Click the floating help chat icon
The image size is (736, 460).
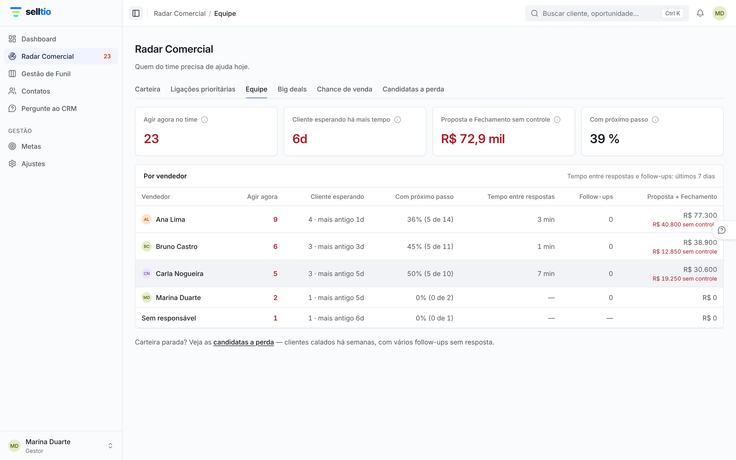(721, 230)
